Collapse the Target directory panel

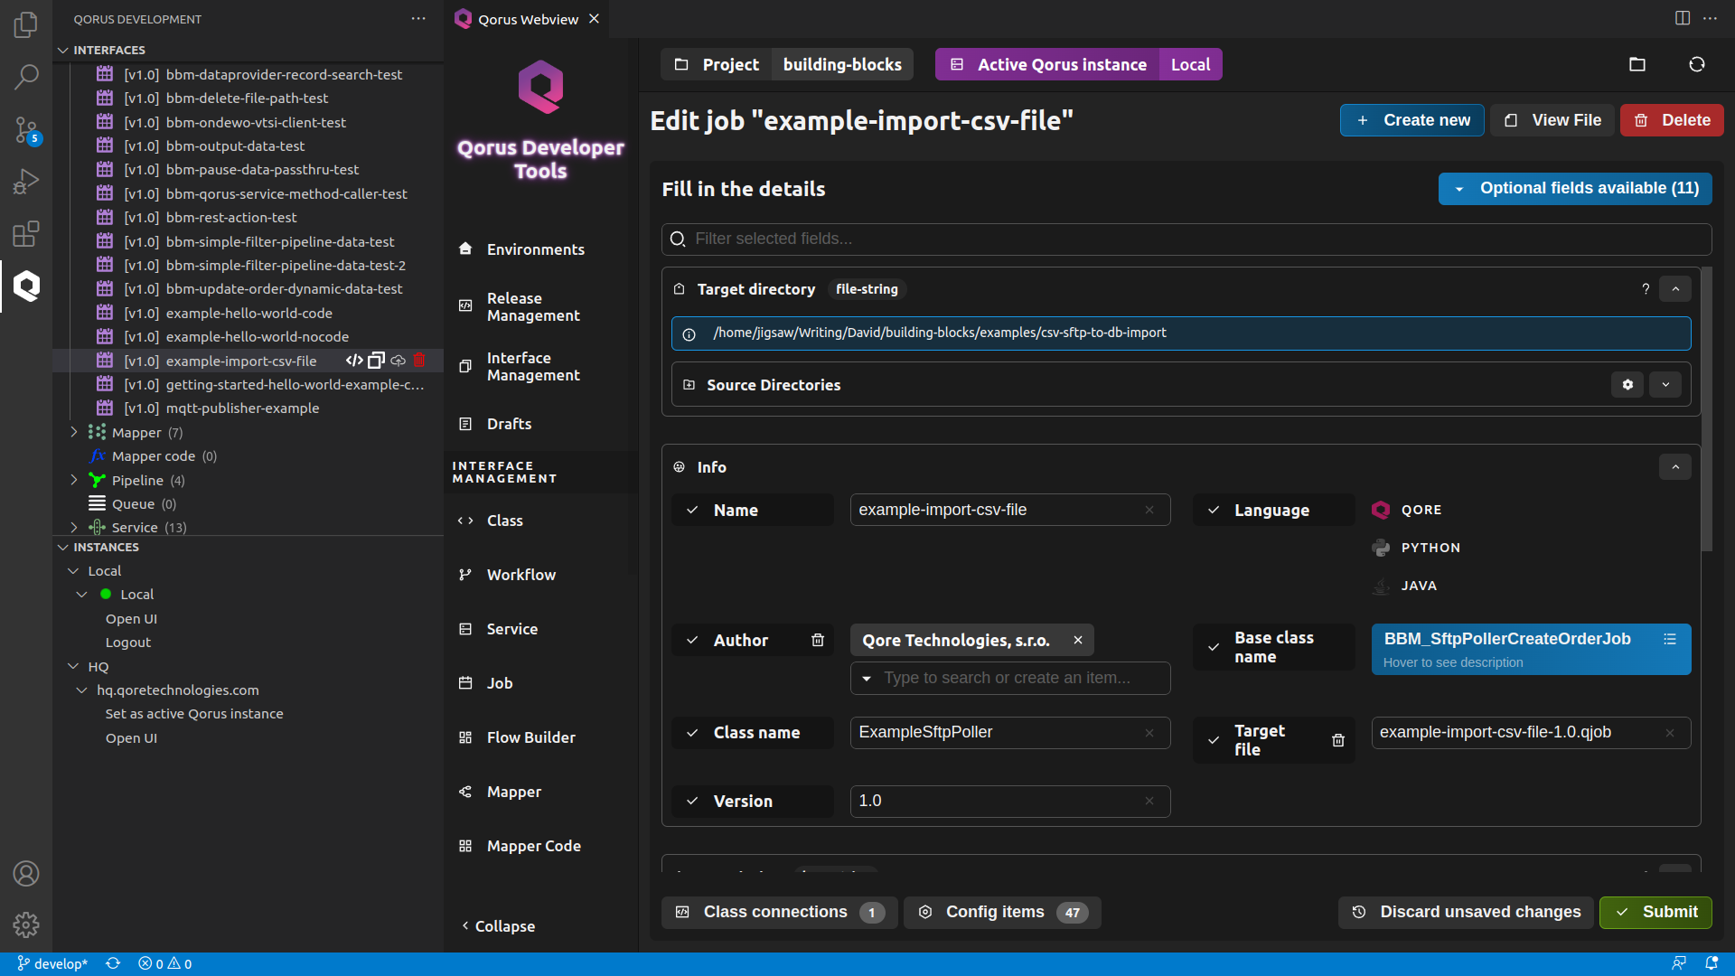[1675, 289]
